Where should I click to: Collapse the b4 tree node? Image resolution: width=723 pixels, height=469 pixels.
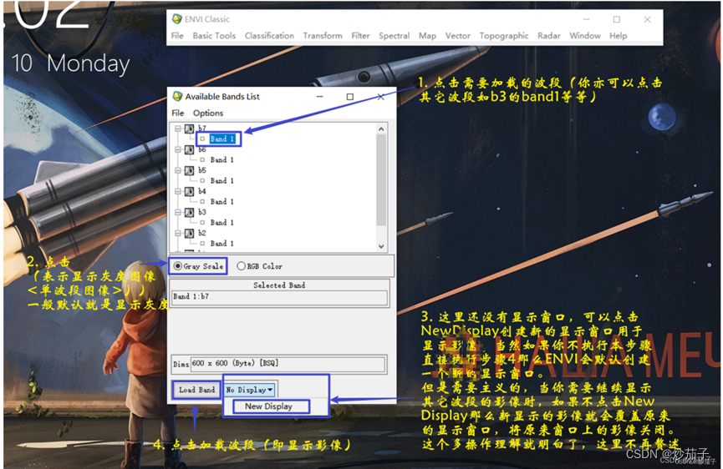177,191
